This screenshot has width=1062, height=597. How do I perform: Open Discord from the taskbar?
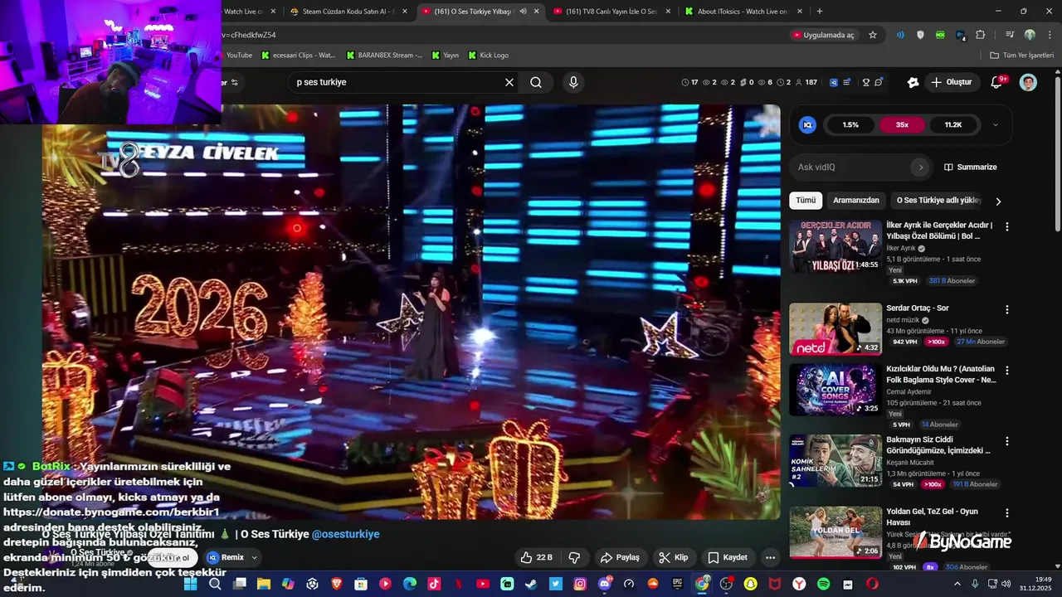tap(604, 584)
